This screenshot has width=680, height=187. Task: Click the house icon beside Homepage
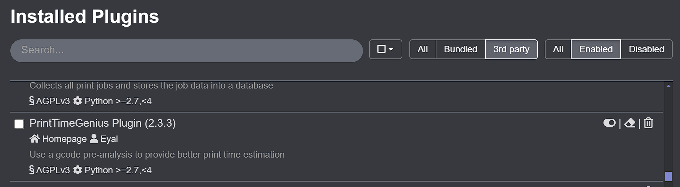coord(34,139)
